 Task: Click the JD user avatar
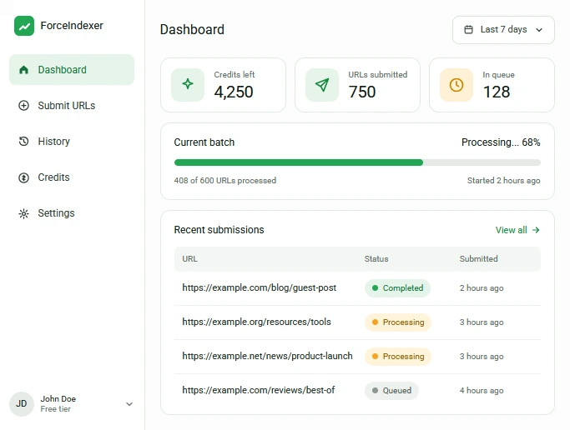coord(22,404)
